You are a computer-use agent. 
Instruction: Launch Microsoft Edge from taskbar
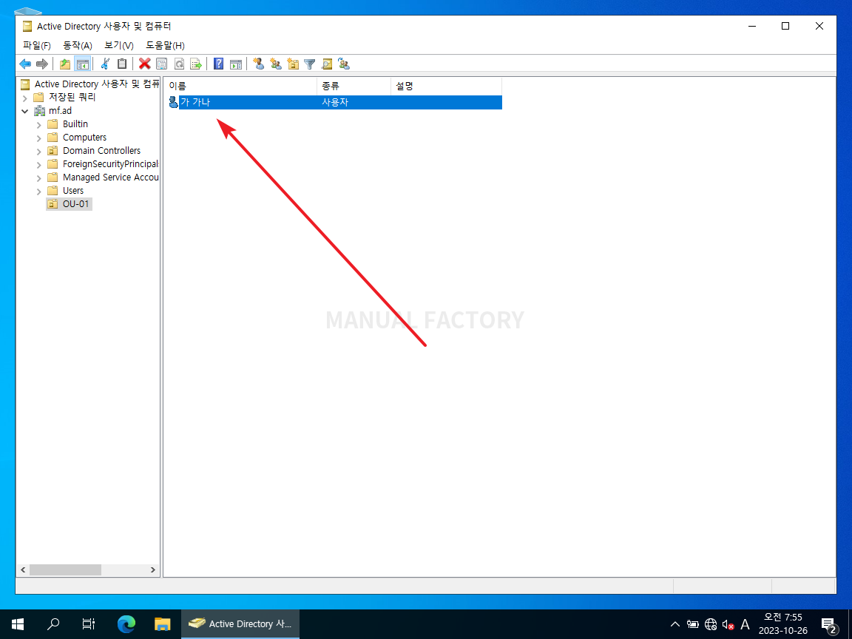(126, 624)
